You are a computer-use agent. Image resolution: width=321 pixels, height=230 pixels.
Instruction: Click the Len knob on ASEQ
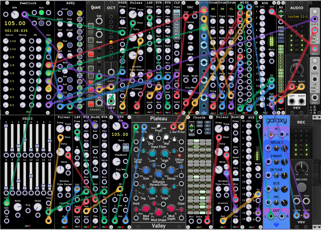click(x=60, y=35)
